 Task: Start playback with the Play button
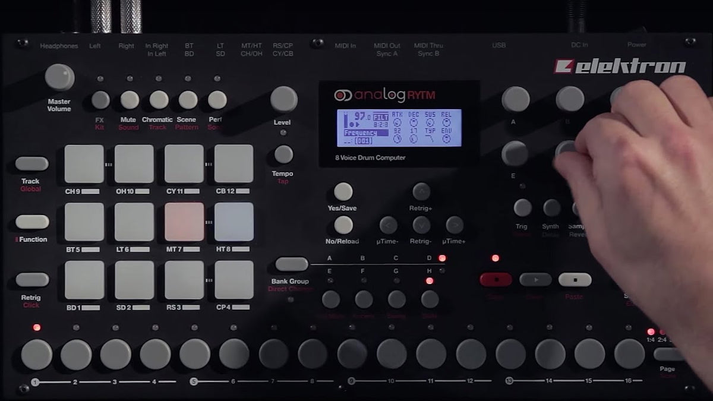pos(535,279)
